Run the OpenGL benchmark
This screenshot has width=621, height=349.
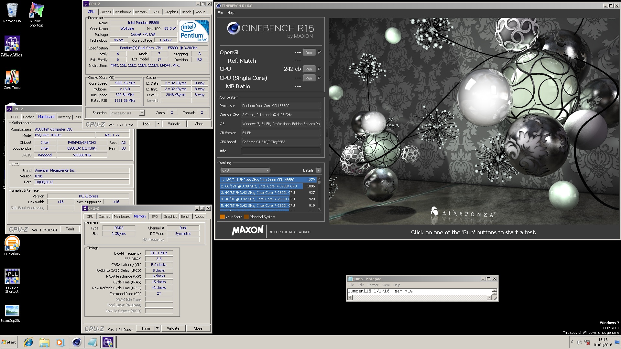[x=309, y=53]
